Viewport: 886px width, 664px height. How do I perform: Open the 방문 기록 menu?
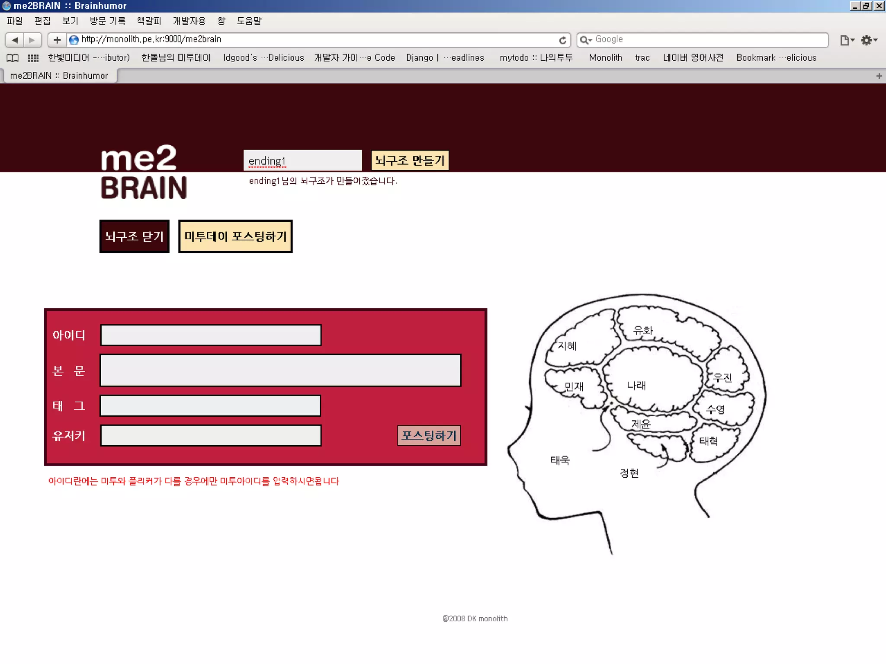(x=107, y=21)
